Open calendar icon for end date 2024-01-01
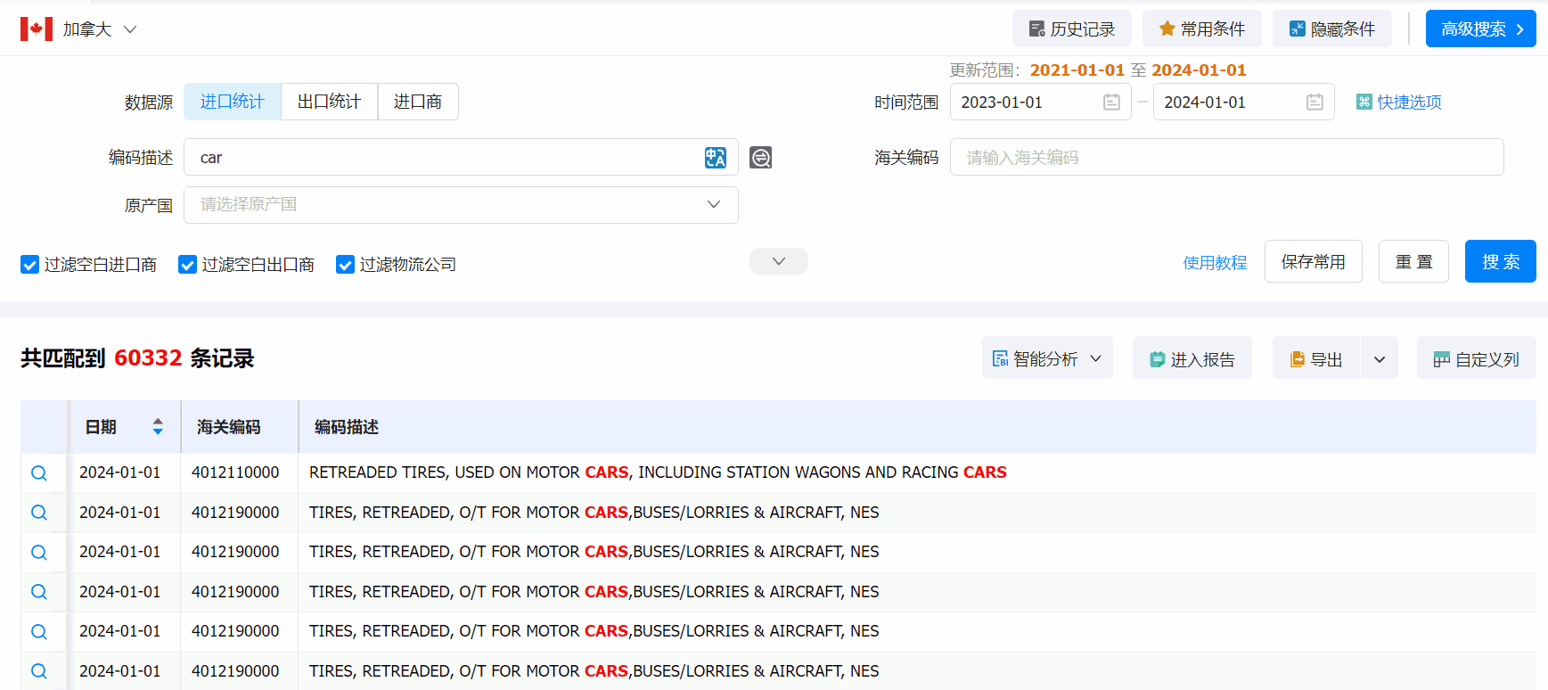The height and width of the screenshot is (690, 1548). [x=1315, y=103]
